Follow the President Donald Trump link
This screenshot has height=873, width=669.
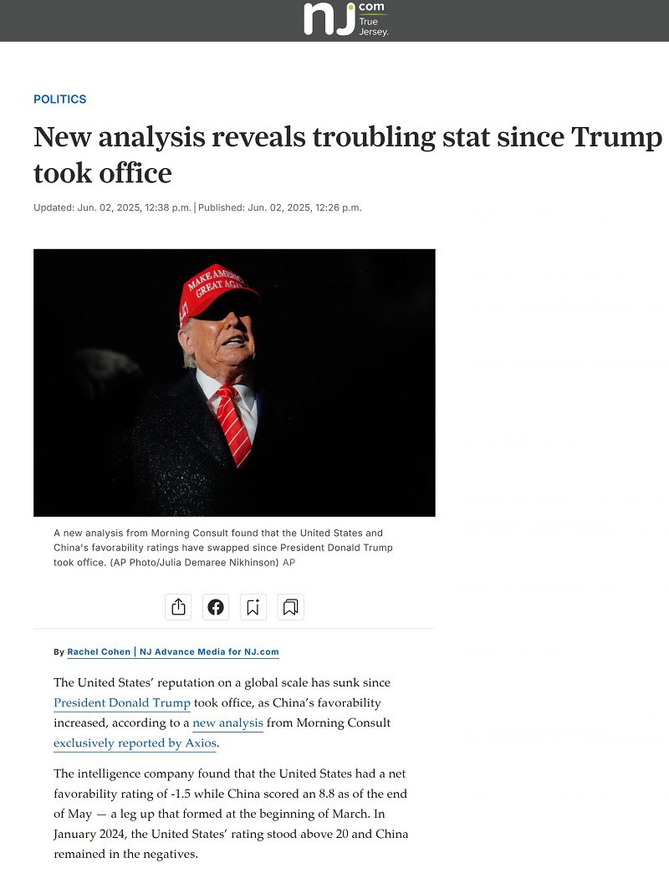click(x=122, y=702)
